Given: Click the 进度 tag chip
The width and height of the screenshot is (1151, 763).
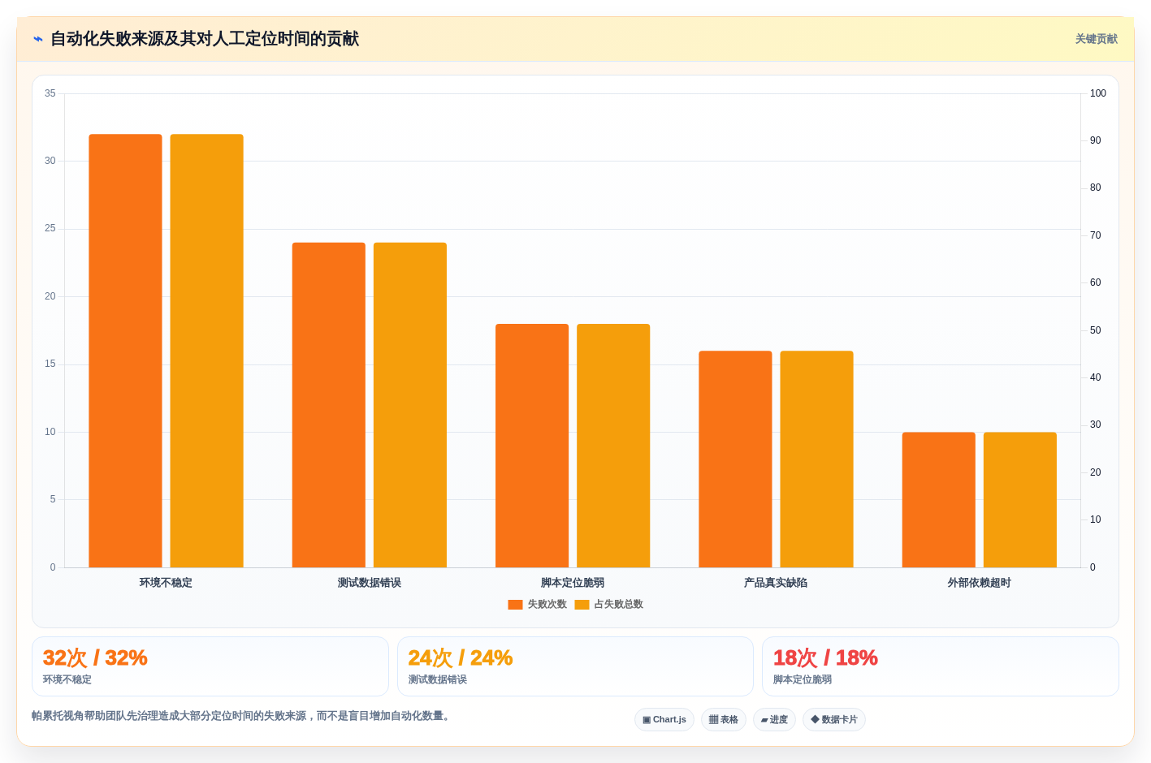Looking at the screenshot, I should point(774,720).
